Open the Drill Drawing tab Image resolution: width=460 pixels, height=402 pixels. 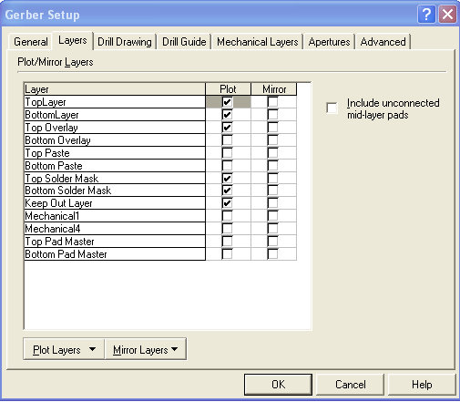(125, 42)
